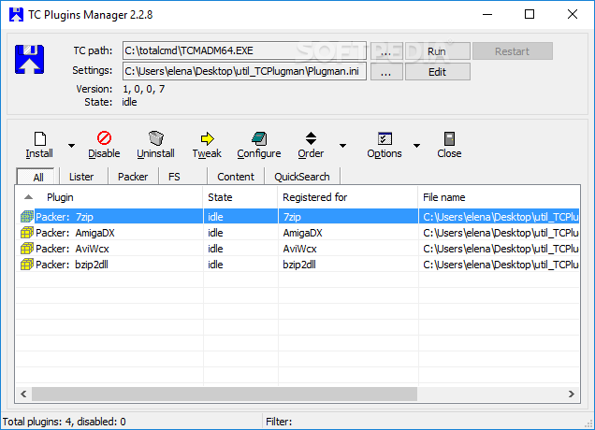Switch to the Lister tab
The width and height of the screenshot is (595, 430).
click(x=81, y=177)
